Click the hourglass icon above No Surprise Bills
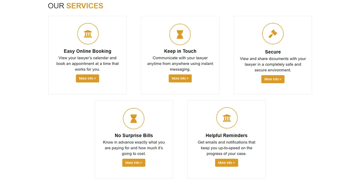Screen dimensions: 361x184 coord(134,119)
